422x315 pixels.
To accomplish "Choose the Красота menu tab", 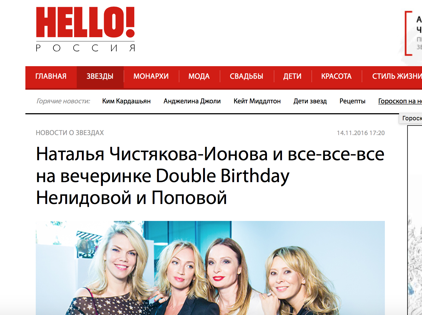I will pos(336,76).
